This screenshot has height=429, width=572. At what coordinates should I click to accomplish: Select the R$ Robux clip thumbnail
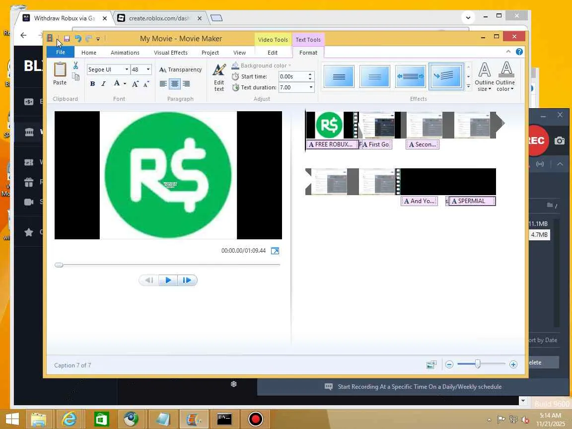tap(329, 125)
